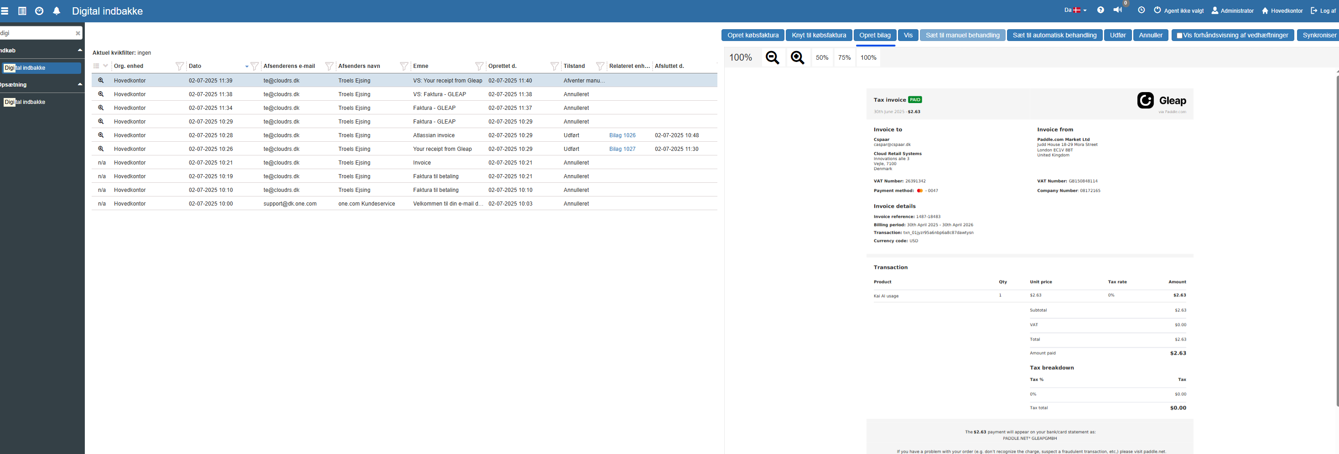Click the zoom in magnifier icon
1339x454 pixels.
tap(797, 57)
